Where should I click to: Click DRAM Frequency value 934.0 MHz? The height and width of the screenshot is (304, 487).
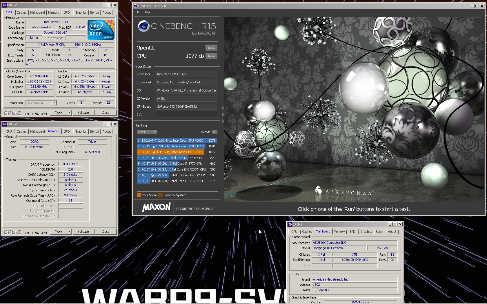tap(70, 164)
